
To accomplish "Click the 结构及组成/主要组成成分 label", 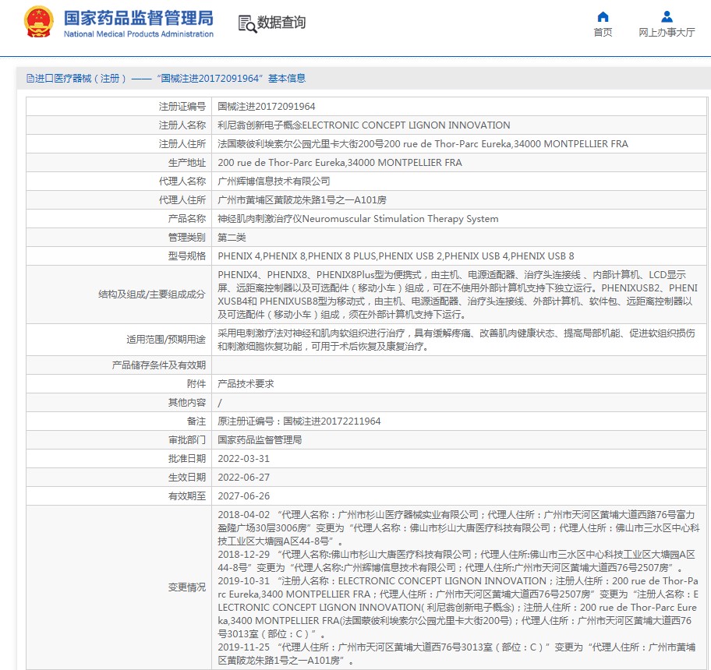I will click(x=152, y=294).
